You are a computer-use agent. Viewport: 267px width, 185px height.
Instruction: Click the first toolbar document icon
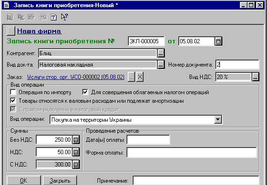pos(10,17)
